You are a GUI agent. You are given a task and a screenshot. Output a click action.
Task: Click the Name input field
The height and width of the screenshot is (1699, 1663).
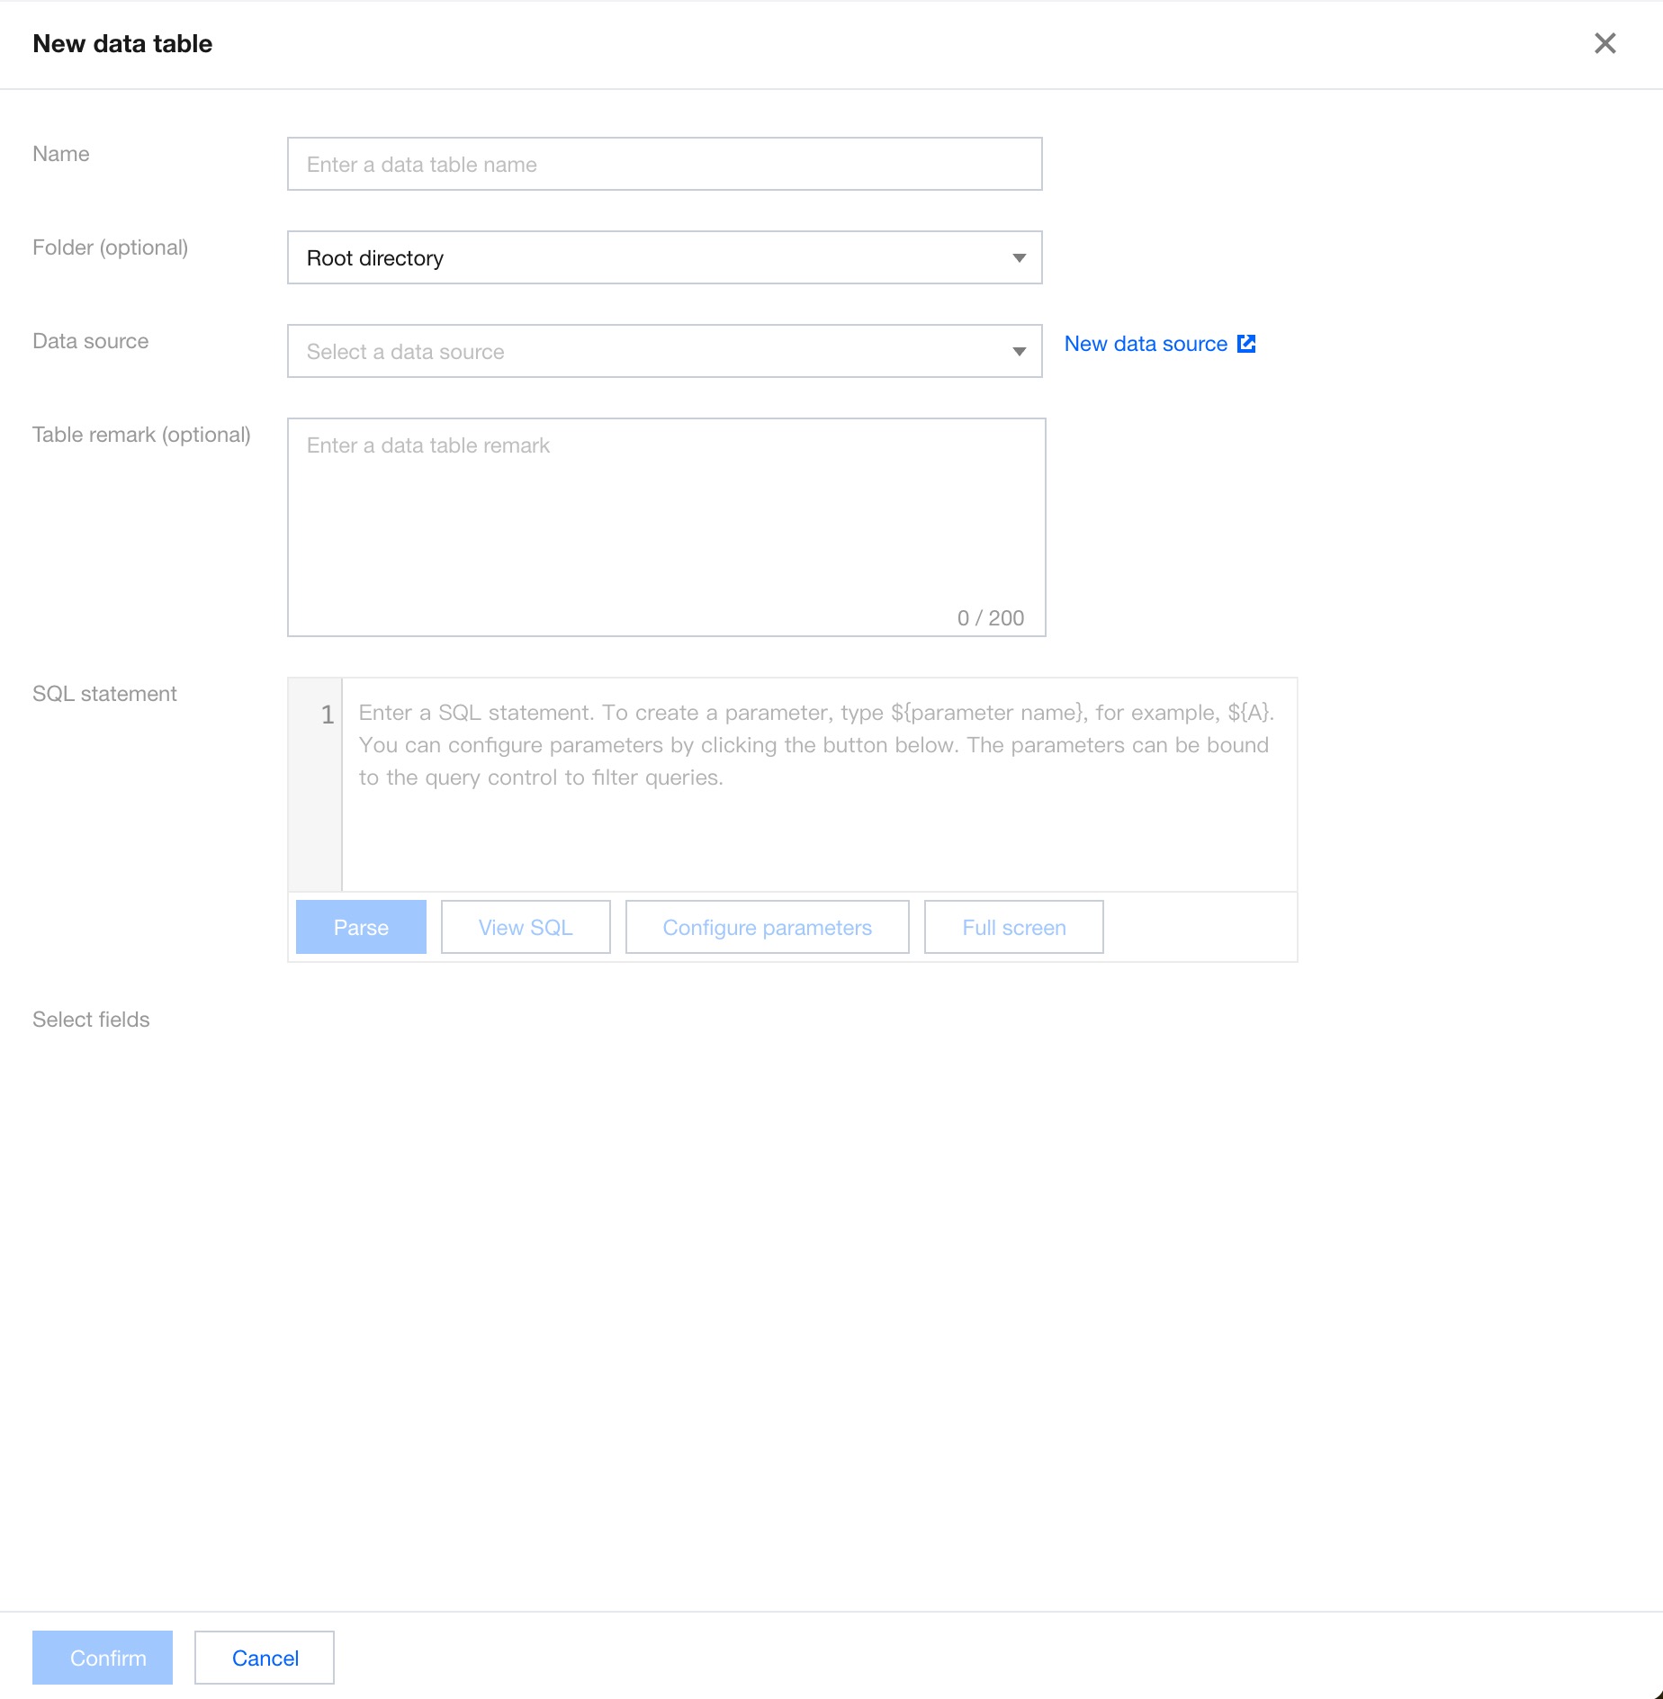(664, 165)
